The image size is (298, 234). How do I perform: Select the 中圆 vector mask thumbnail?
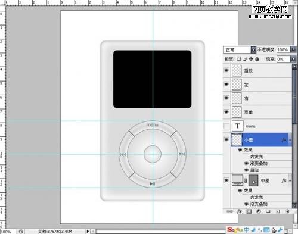(x=253, y=180)
